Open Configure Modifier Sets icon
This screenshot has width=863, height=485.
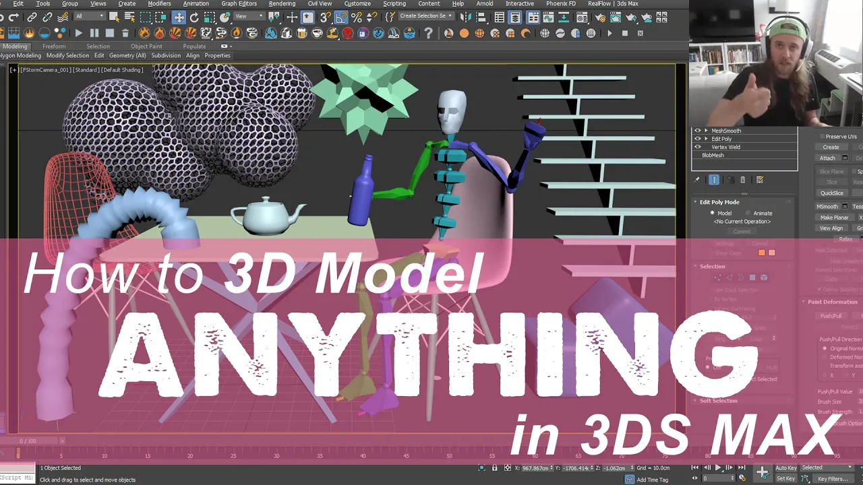(760, 180)
